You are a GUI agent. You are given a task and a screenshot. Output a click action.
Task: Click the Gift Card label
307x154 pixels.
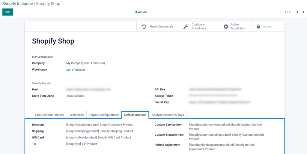click(38, 137)
